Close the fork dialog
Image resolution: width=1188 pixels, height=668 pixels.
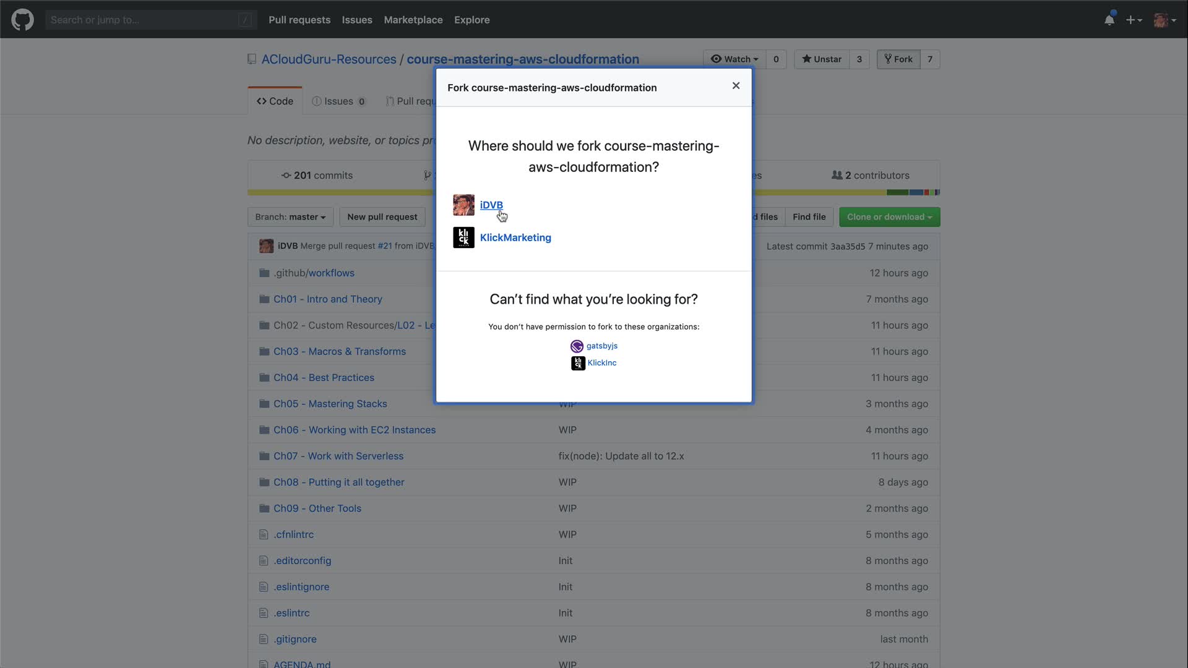click(x=736, y=86)
